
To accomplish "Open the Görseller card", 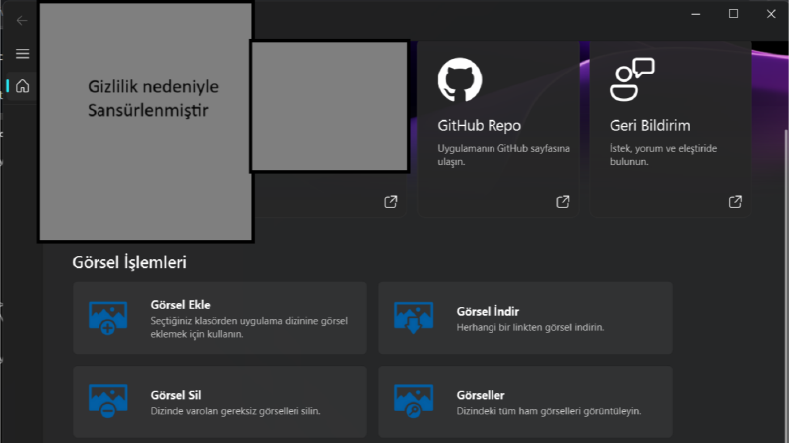I will [525, 402].
